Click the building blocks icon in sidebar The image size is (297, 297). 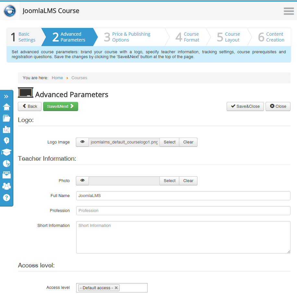6,130
